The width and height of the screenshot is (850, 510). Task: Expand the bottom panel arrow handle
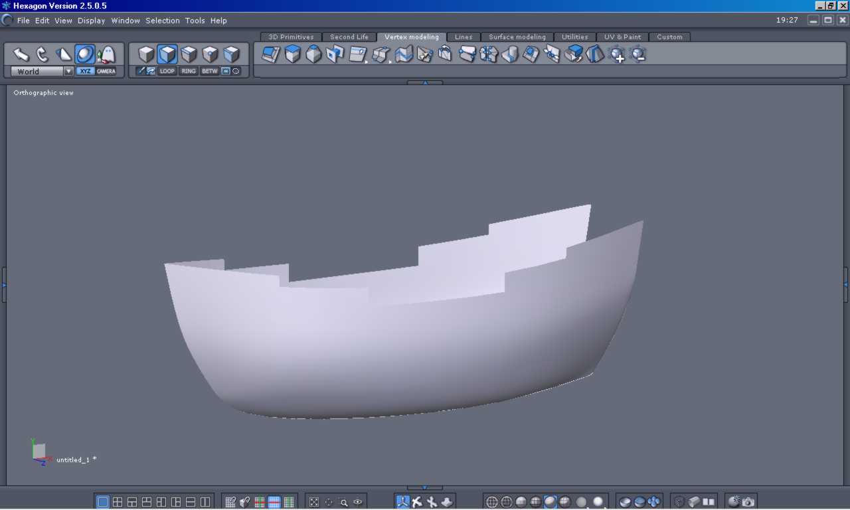pos(424,488)
